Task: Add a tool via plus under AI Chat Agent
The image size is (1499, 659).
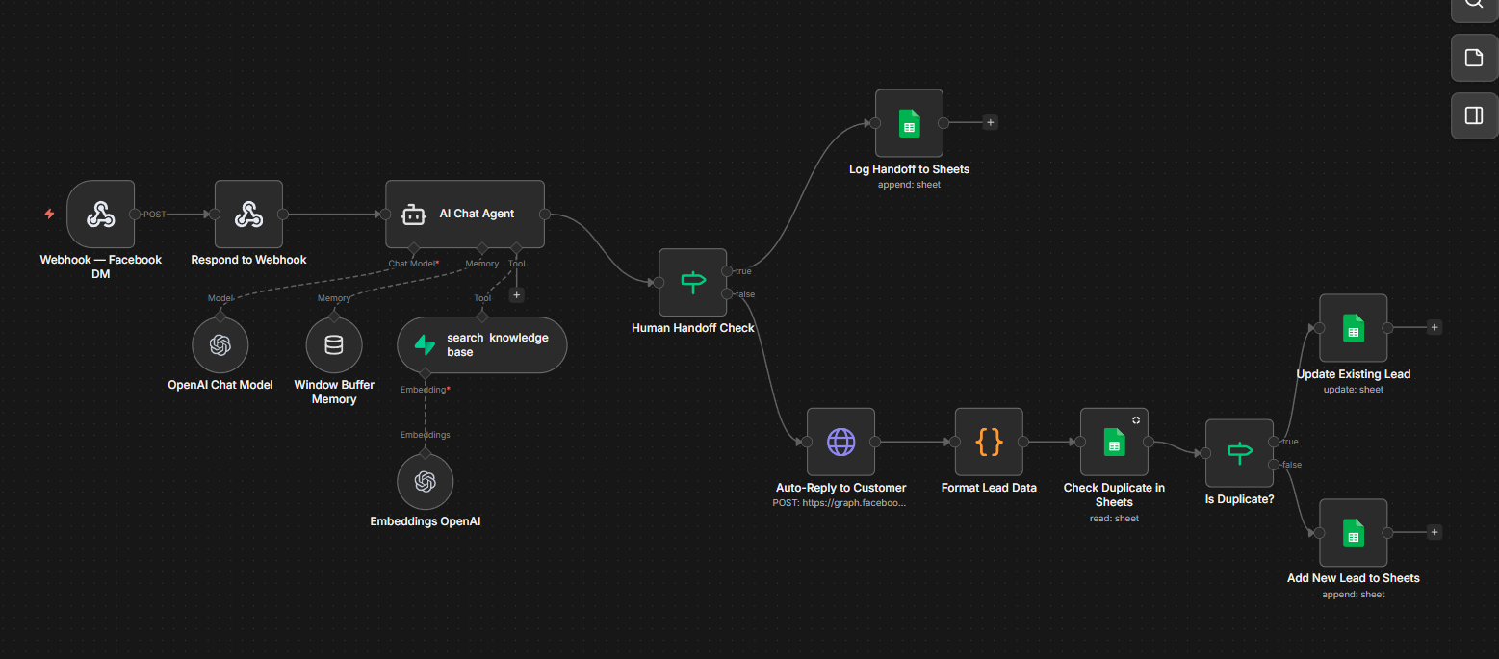Action: [516, 295]
